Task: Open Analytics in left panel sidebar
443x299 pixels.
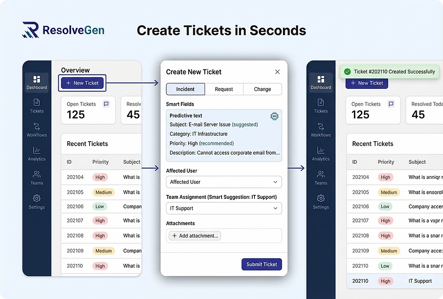Action: [x=37, y=154]
